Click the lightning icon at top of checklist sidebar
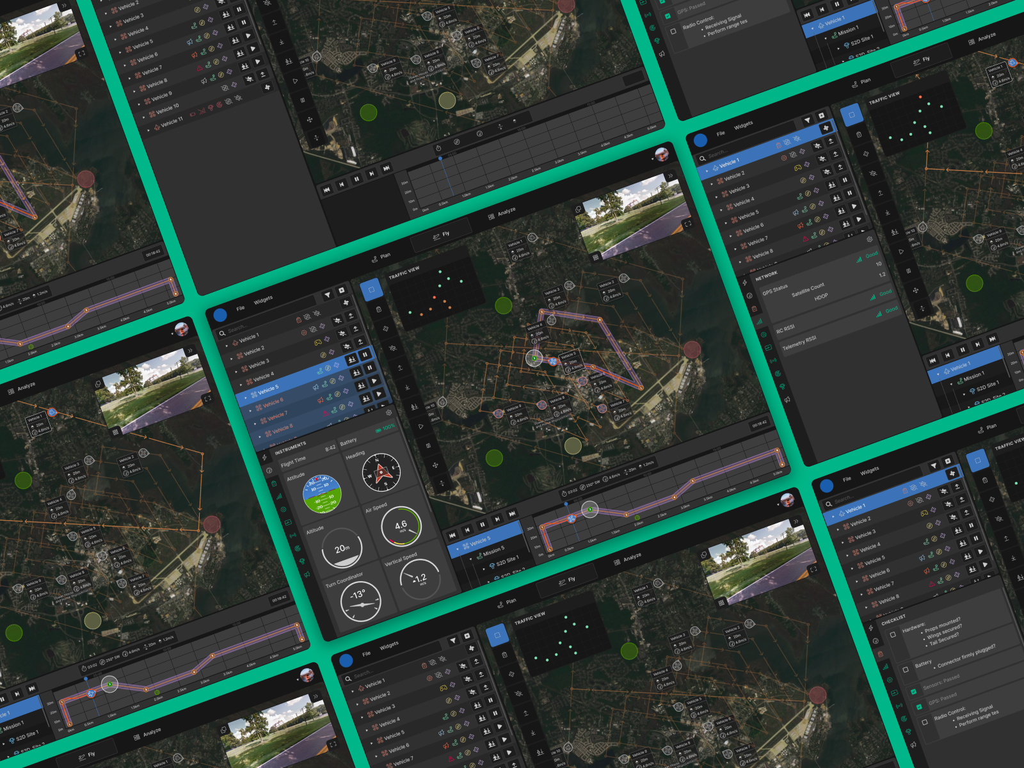Image resolution: width=1024 pixels, height=768 pixels. coord(871,628)
